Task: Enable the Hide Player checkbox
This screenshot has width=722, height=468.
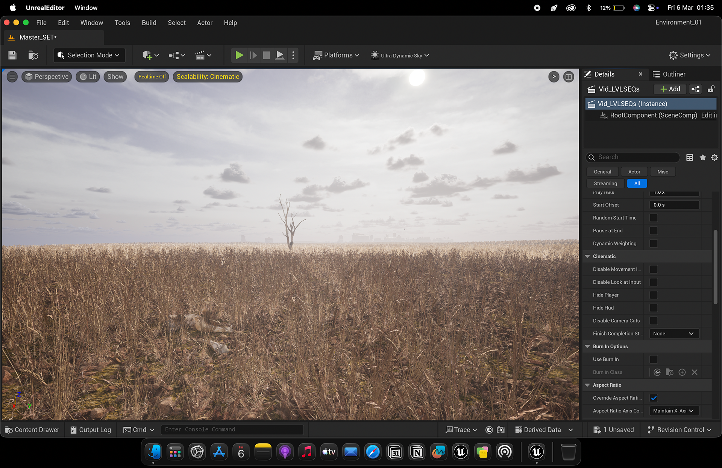Action: click(654, 295)
